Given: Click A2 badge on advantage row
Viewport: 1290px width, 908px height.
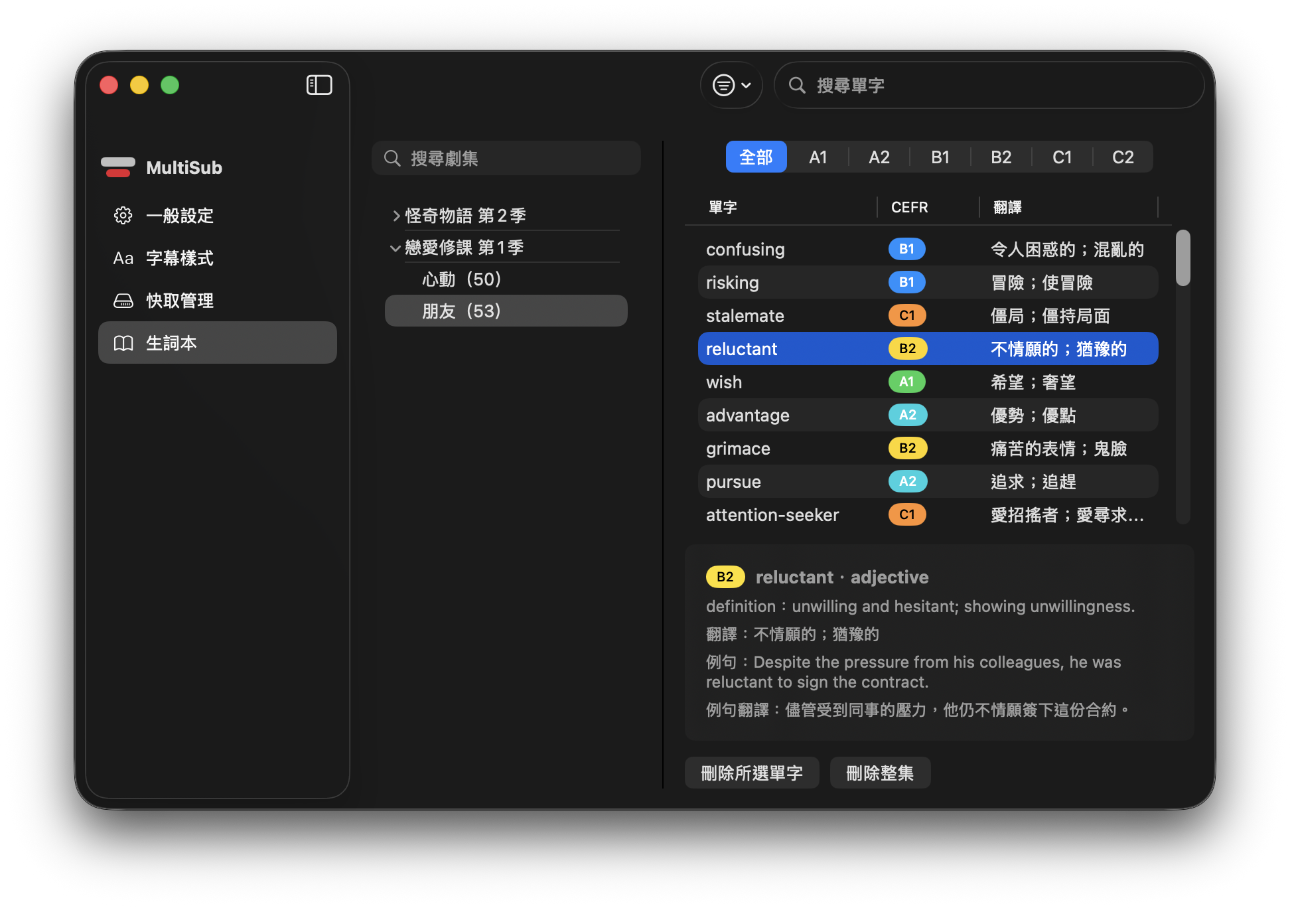Looking at the screenshot, I should 907,415.
